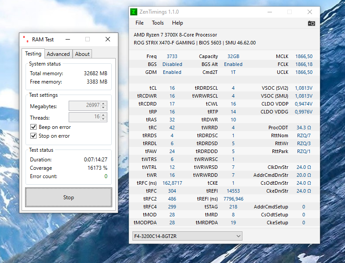Click the tMRDPDA value 19
The image size is (345, 263).
click(x=233, y=223)
